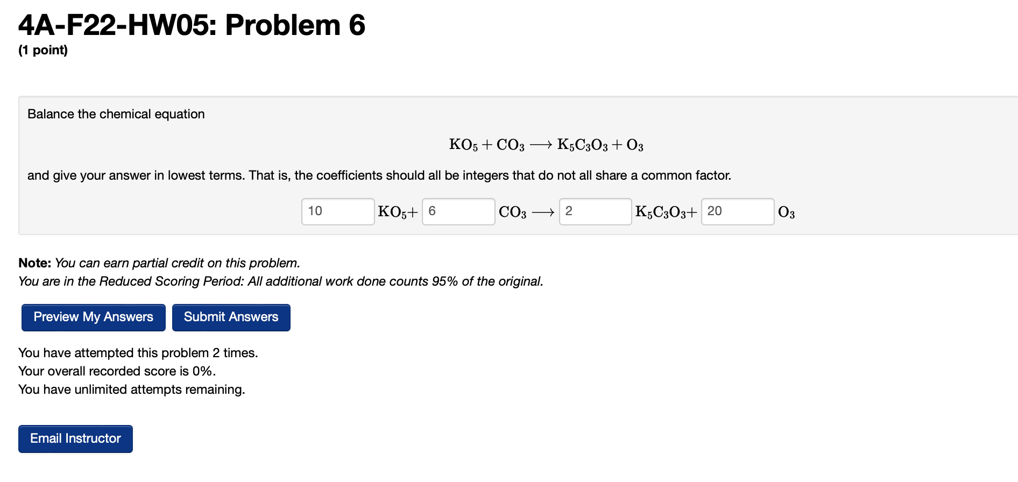
Task: Click the lowest terms instruction sentence
Action: click(x=379, y=175)
